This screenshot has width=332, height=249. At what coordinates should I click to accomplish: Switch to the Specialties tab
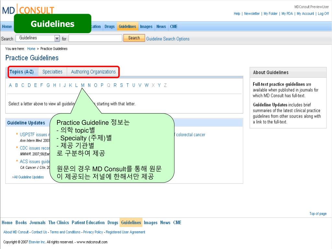52,72
